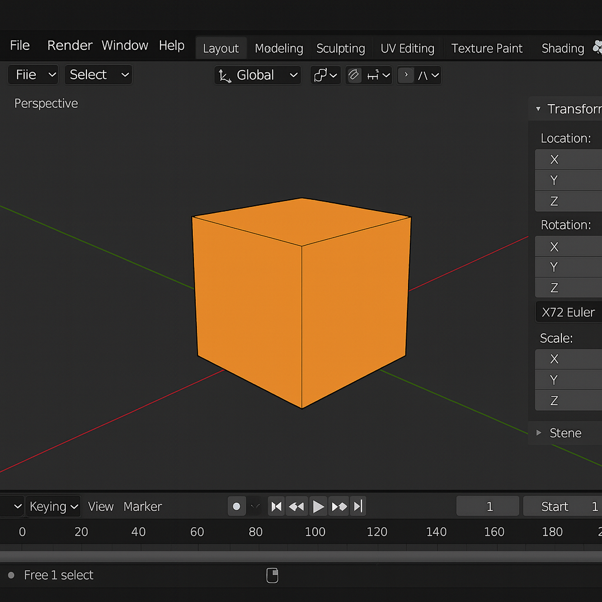Jump to the previous keyframe

296,506
